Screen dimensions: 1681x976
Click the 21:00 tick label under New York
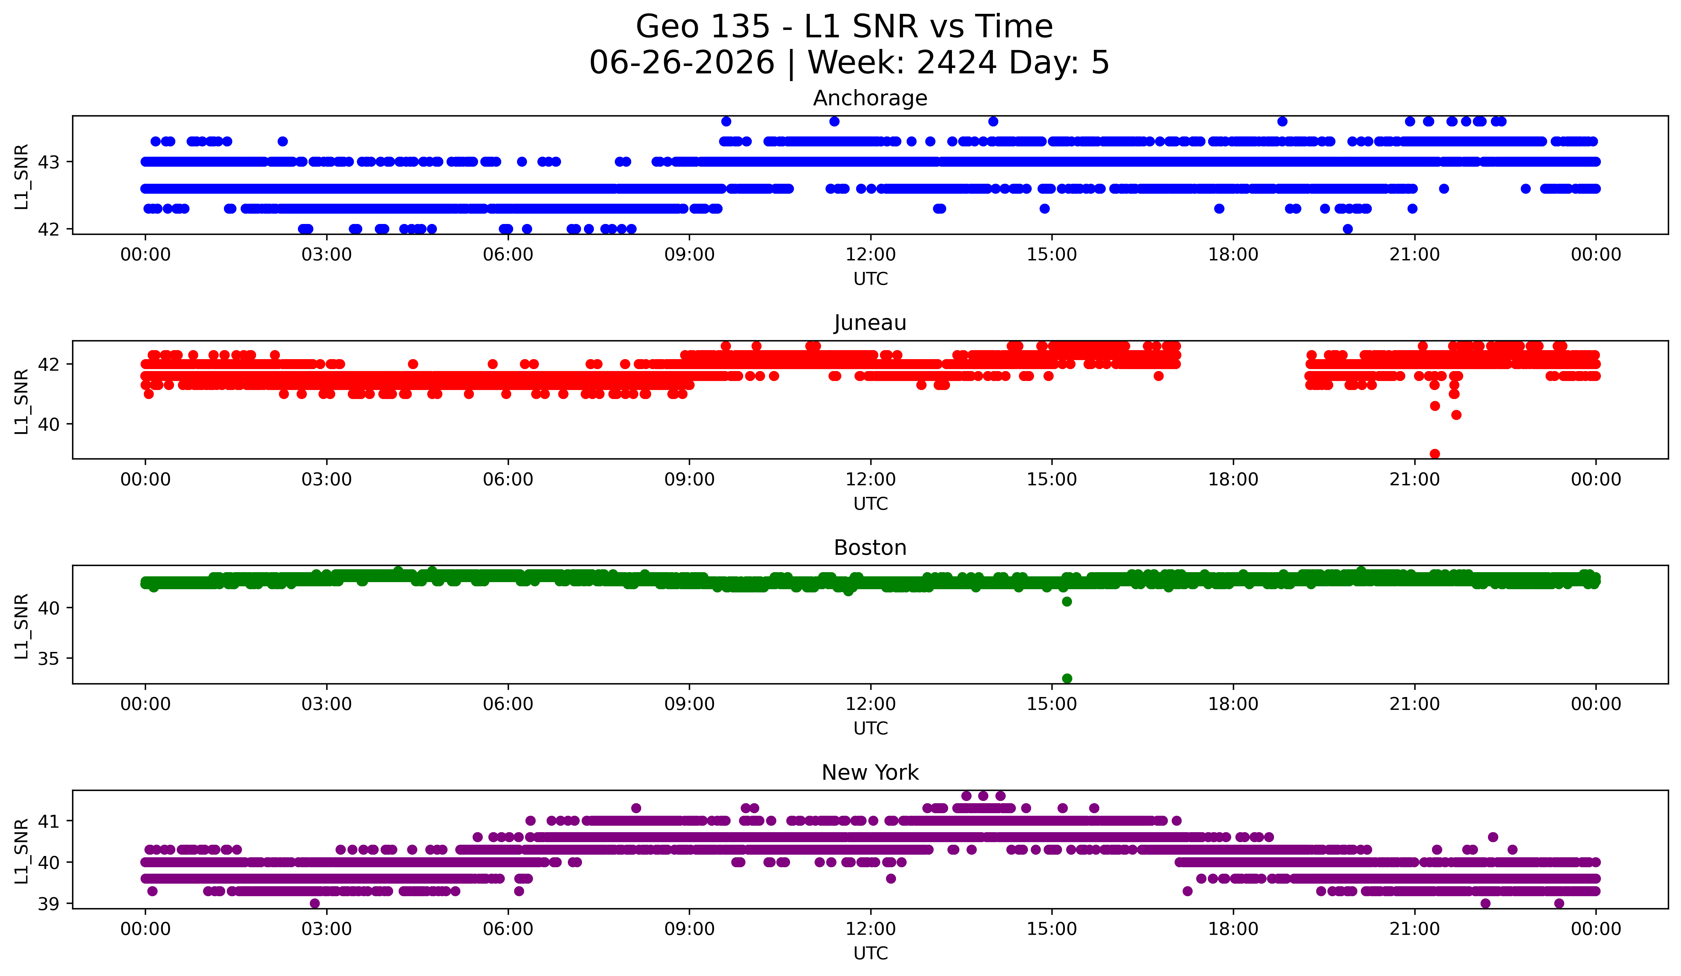click(1414, 929)
